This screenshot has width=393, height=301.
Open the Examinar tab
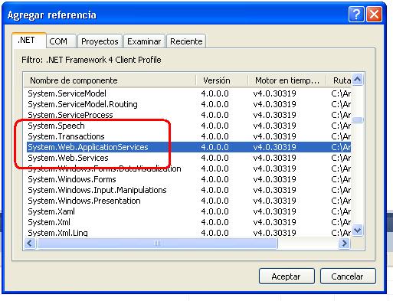click(144, 41)
